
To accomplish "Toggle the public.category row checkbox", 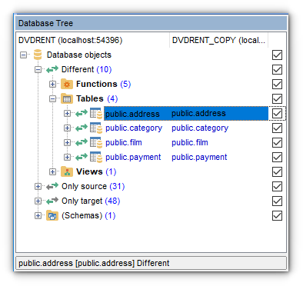I will point(277,128).
